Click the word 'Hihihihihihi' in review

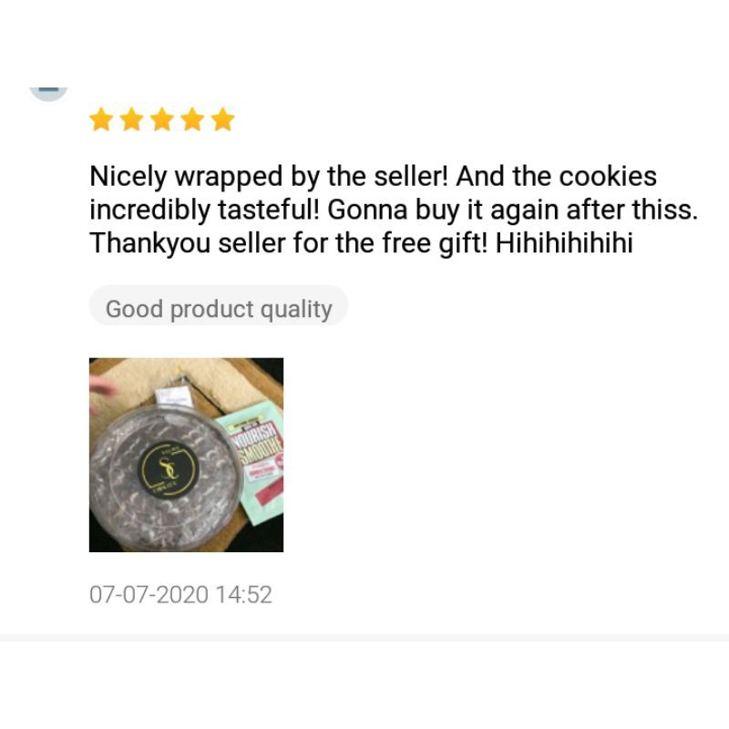(x=564, y=243)
